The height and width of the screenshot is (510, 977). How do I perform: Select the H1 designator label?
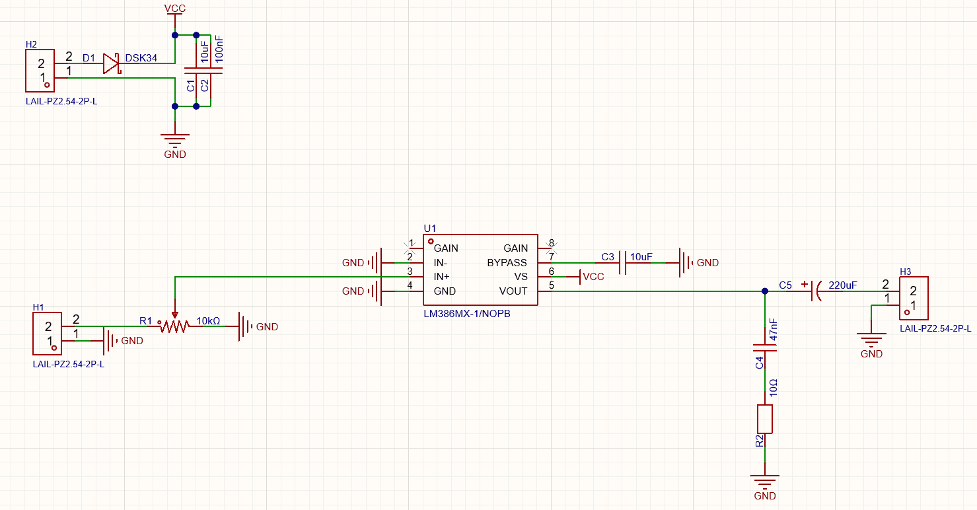[x=38, y=307]
